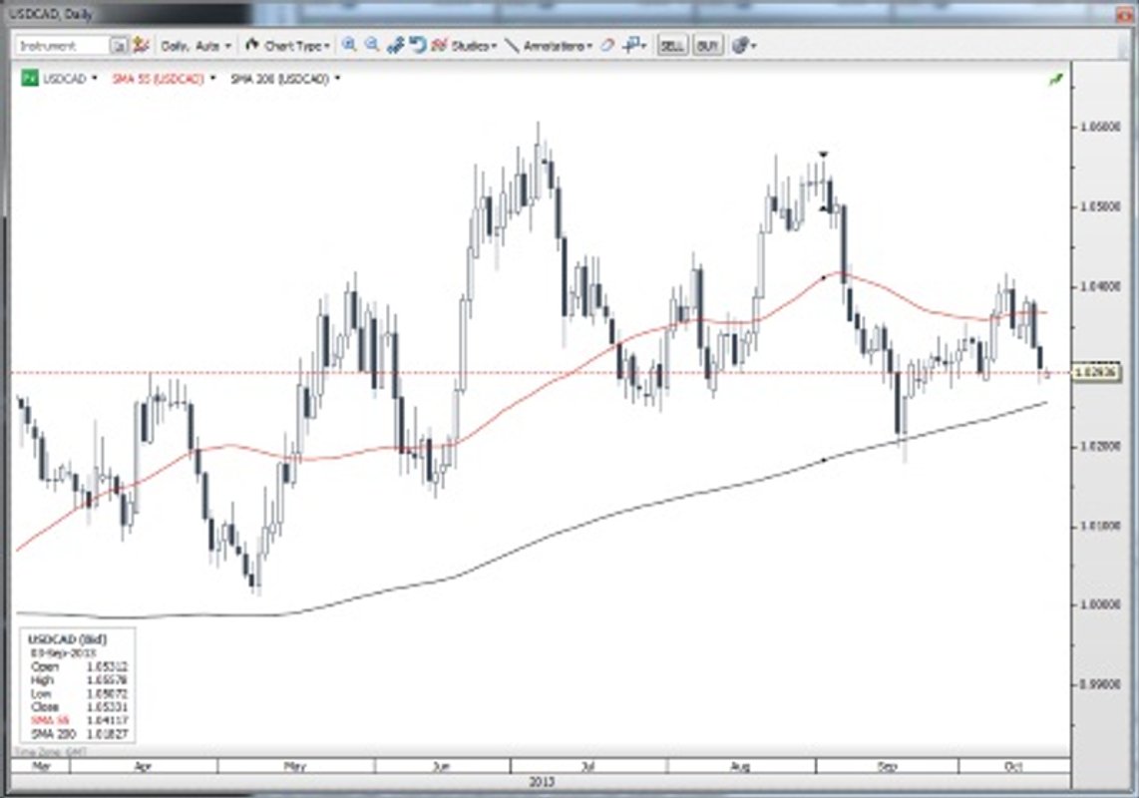Select the Eraser tool on the toolbar
1139x798 pixels.
click(x=606, y=45)
